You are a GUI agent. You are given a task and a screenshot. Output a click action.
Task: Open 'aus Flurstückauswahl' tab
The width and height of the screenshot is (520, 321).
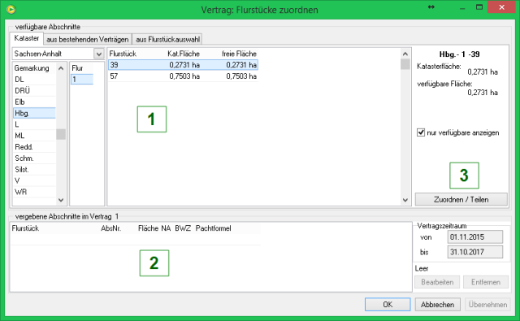(x=167, y=40)
